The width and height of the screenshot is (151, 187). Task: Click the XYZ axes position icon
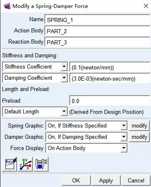click(25, 164)
